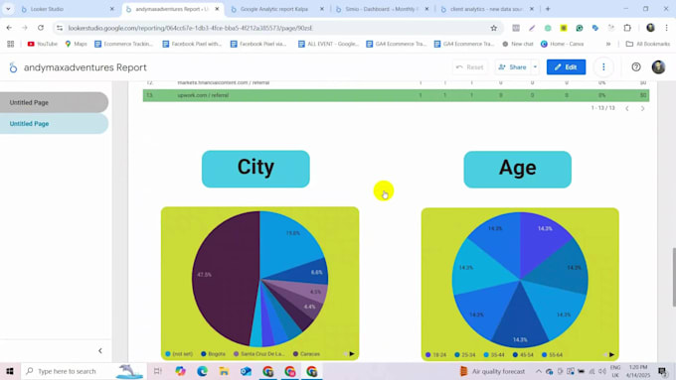
Task: Advance Age chart legend with next arrow
Action: tap(611, 354)
